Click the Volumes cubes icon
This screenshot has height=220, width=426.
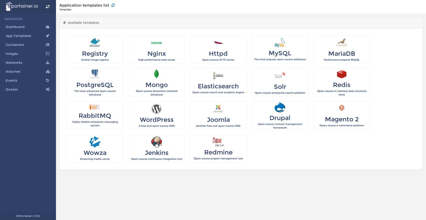(x=48, y=71)
